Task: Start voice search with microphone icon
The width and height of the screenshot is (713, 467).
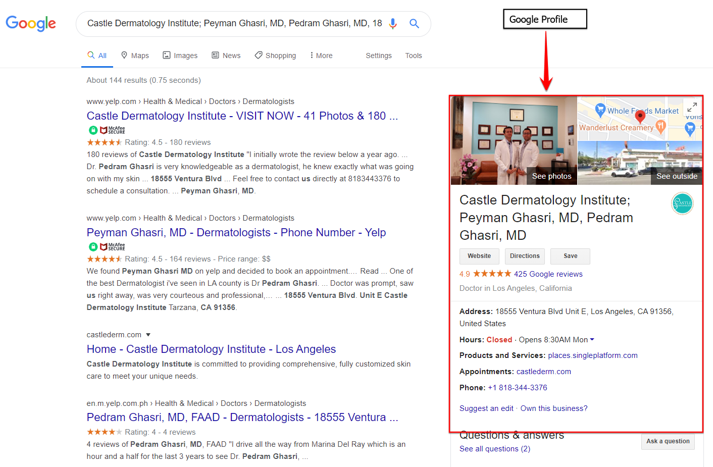Action: tap(393, 24)
